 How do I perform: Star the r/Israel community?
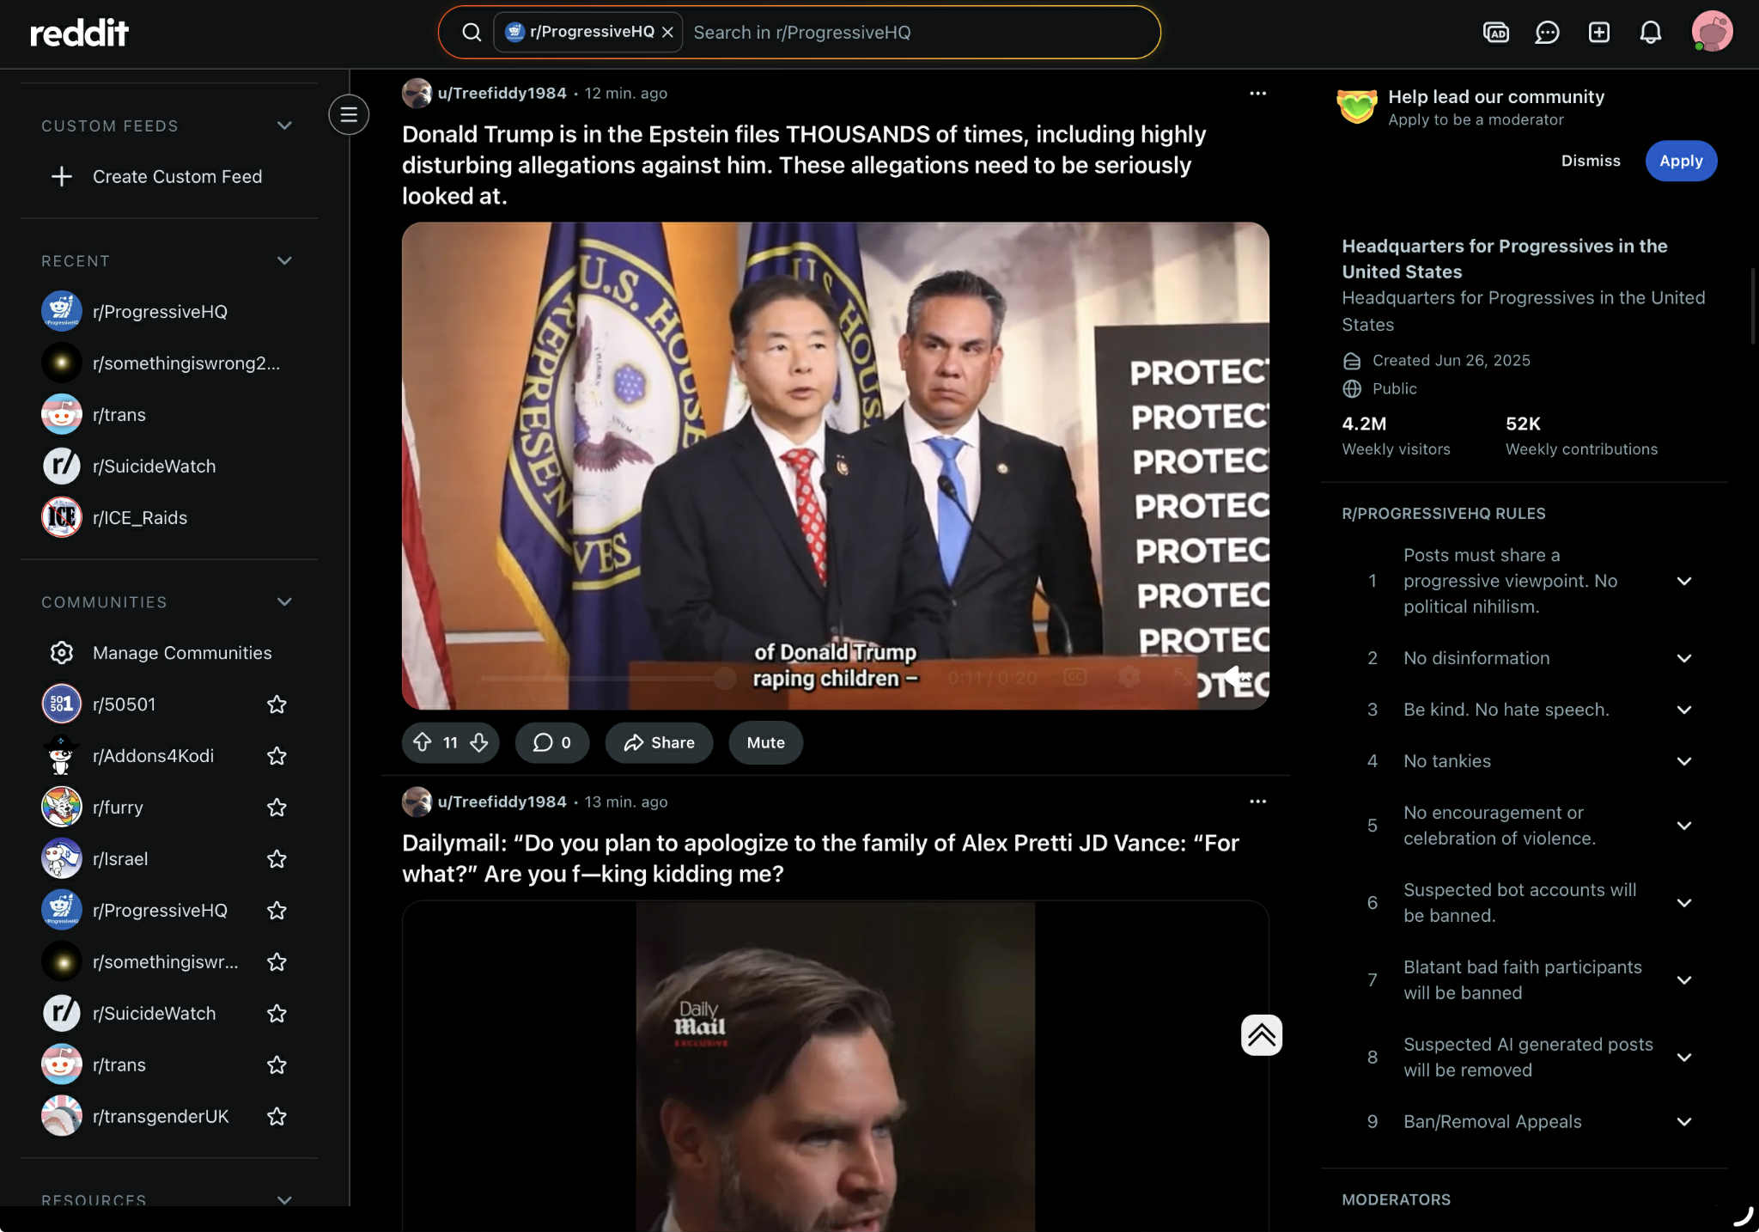pos(277,859)
